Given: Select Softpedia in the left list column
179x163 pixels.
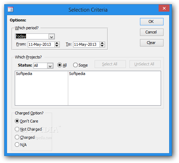Looking at the screenshot, I should pos(24,74).
